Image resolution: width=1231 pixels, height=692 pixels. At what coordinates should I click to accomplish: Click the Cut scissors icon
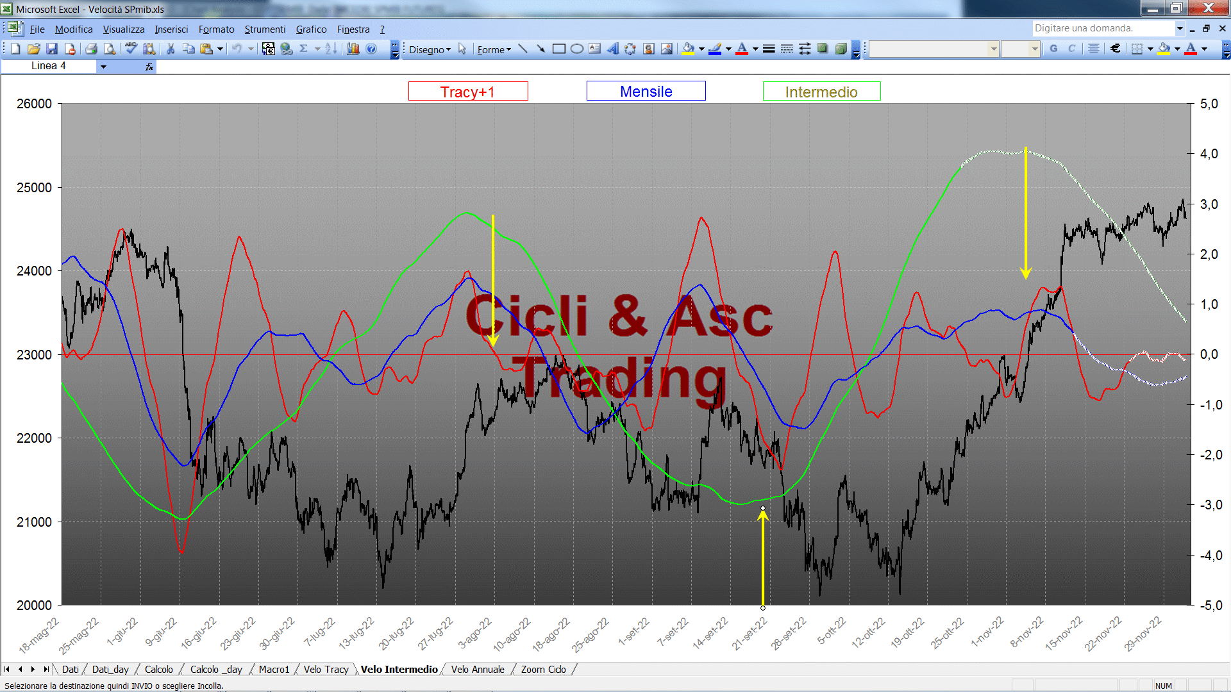click(x=171, y=49)
